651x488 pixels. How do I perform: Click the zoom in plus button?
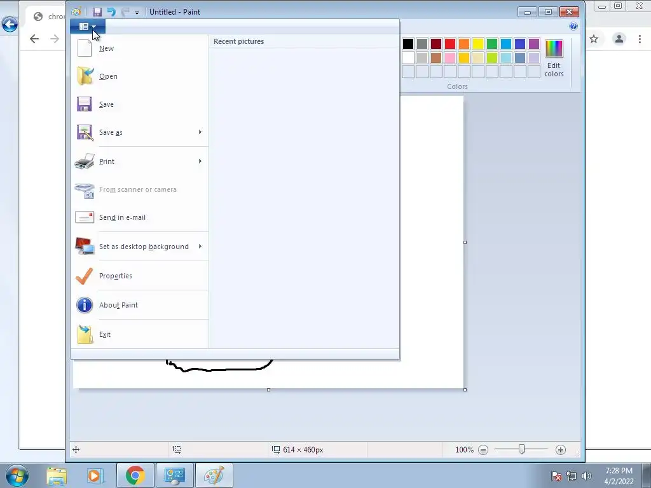tap(561, 450)
